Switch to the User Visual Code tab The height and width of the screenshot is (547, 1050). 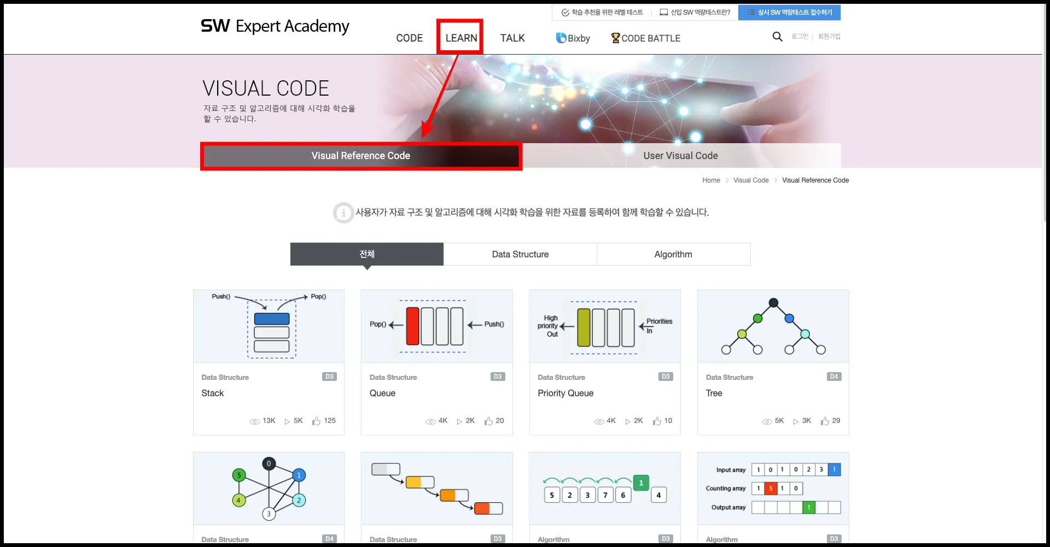tap(681, 156)
